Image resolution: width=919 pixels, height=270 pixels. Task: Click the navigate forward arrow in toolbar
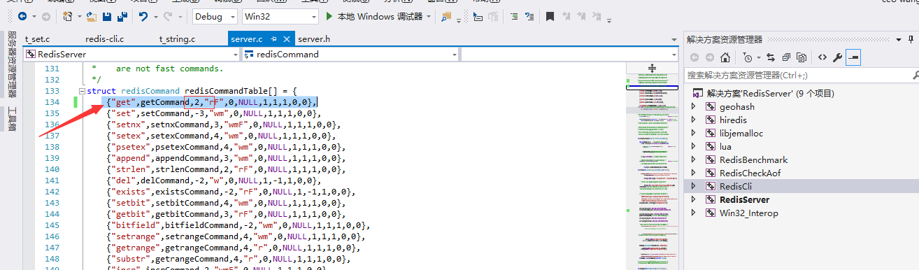click(46, 16)
